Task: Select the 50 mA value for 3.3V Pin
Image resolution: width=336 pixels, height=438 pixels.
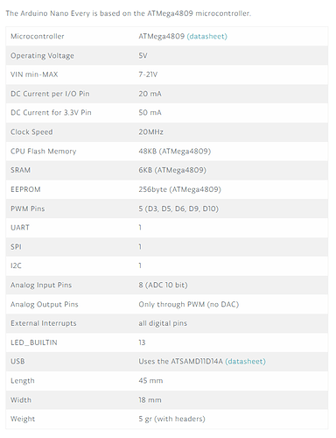Action: [150, 113]
